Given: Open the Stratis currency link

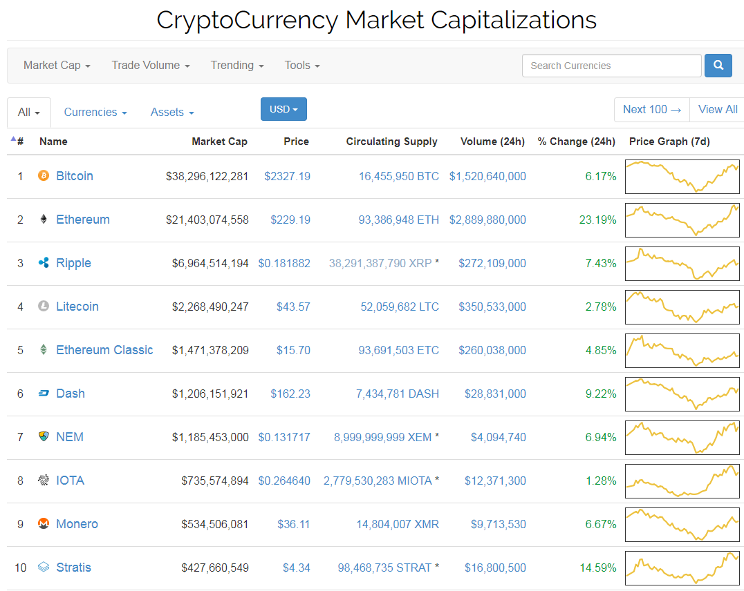Looking at the screenshot, I should click(x=73, y=568).
